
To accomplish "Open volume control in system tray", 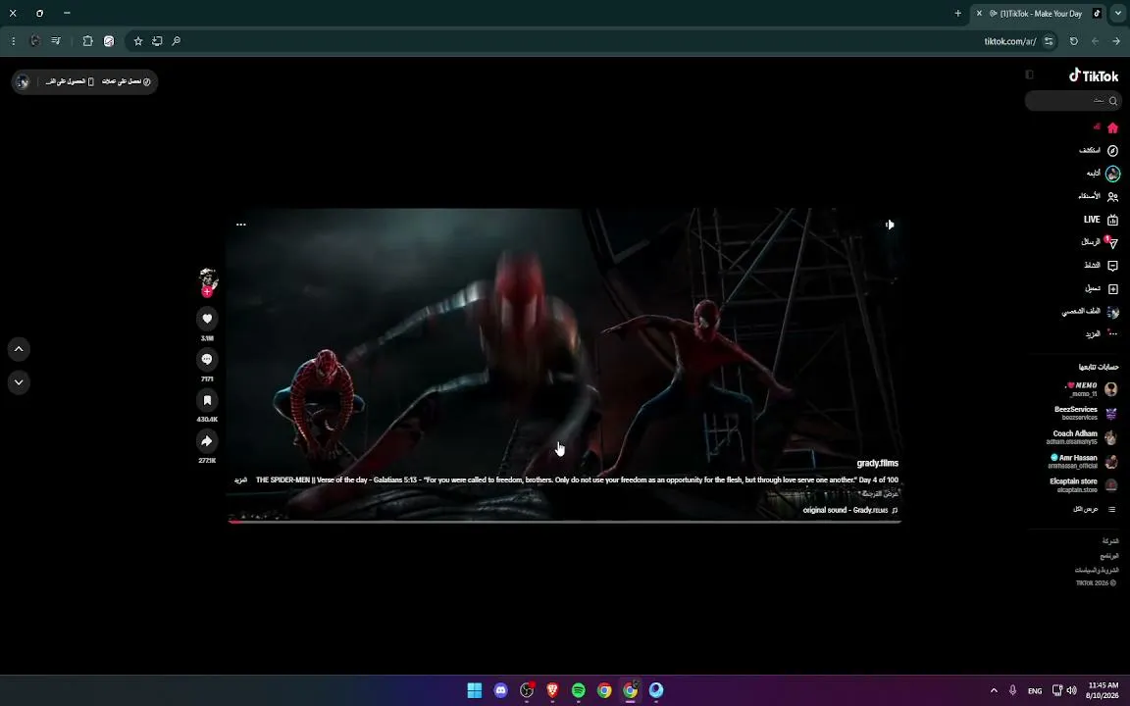I will (1071, 690).
